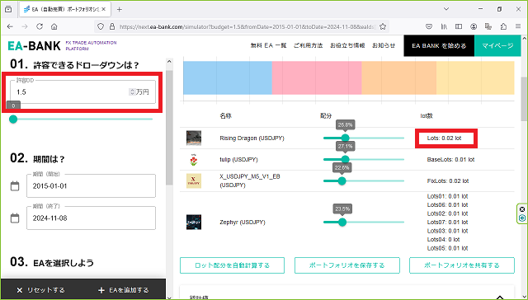Click Lots04: 0 lot value
Image resolution: width=528 pixels, height=300 pixels.
pyautogui.click(x=444, y=240)
